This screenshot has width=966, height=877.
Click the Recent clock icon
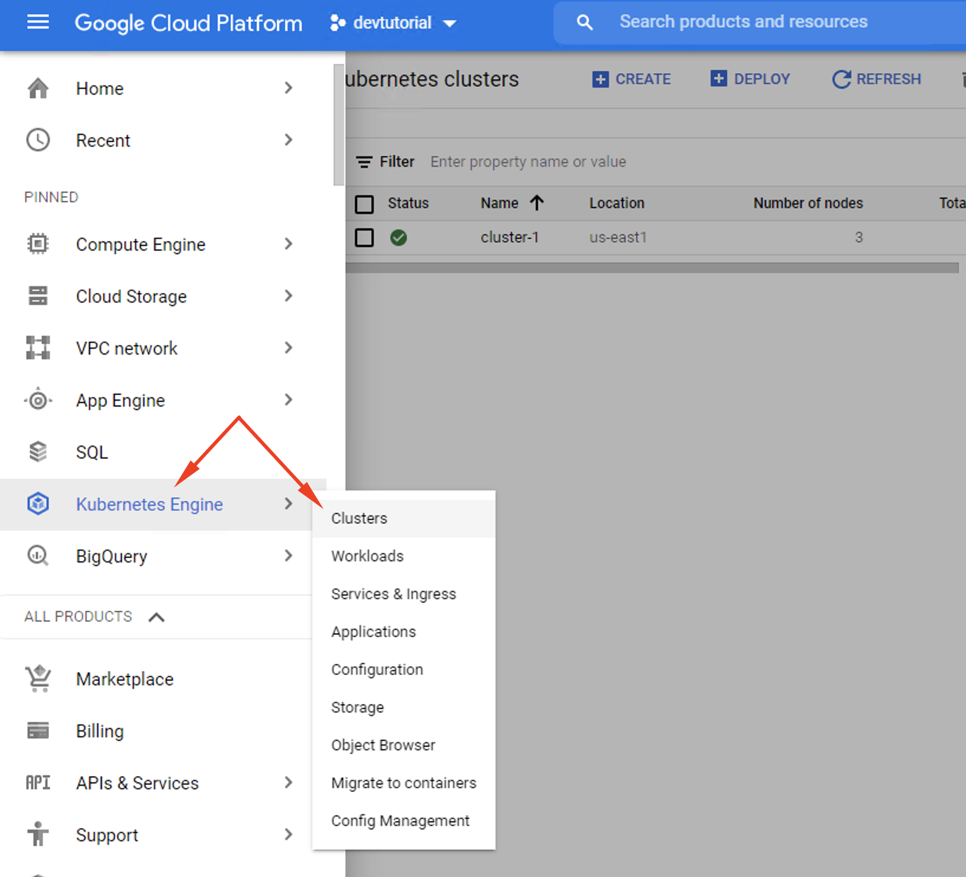38,140
